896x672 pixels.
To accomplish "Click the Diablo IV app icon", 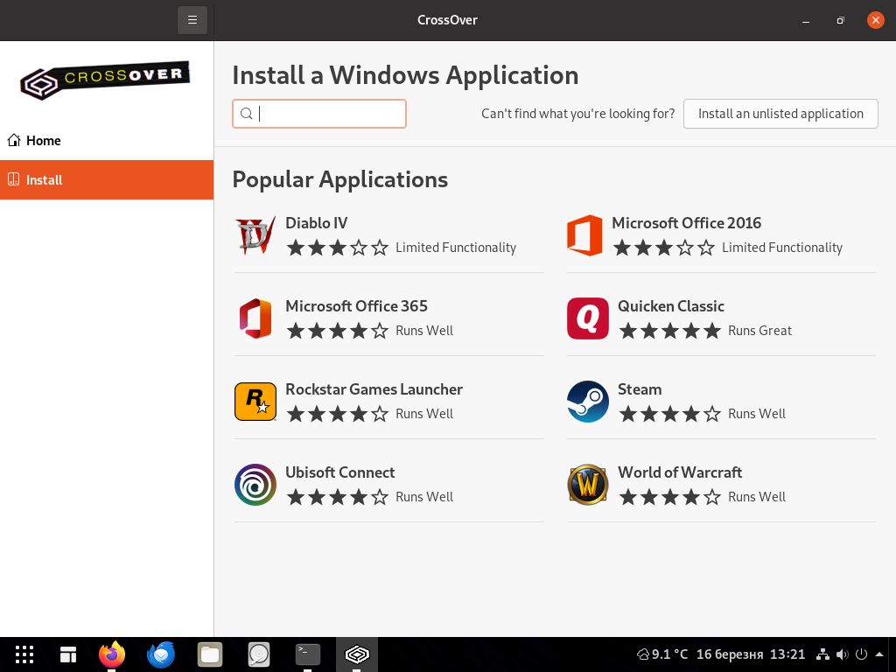I will click(255, 236).
